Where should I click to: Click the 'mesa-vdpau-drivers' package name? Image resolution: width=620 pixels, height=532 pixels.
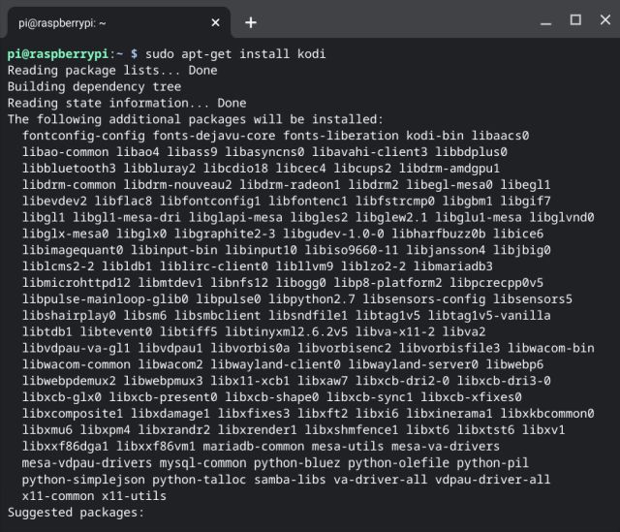87,463
